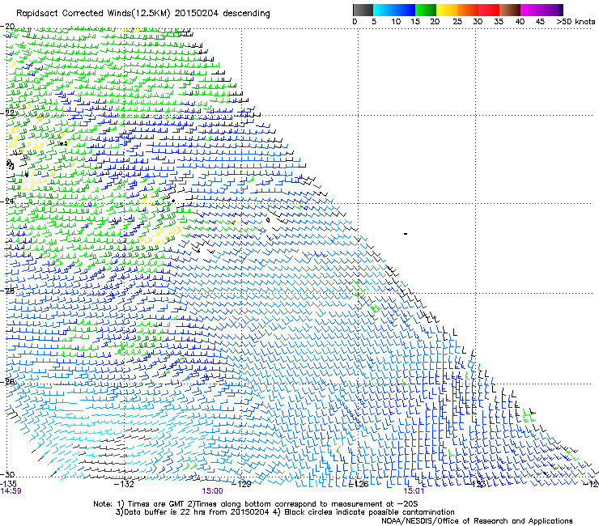The width and height of the screenshot is (599, 526).
Task: Click the Rapidscat Corrected Winds title text
Action: [x=143, y=14]
